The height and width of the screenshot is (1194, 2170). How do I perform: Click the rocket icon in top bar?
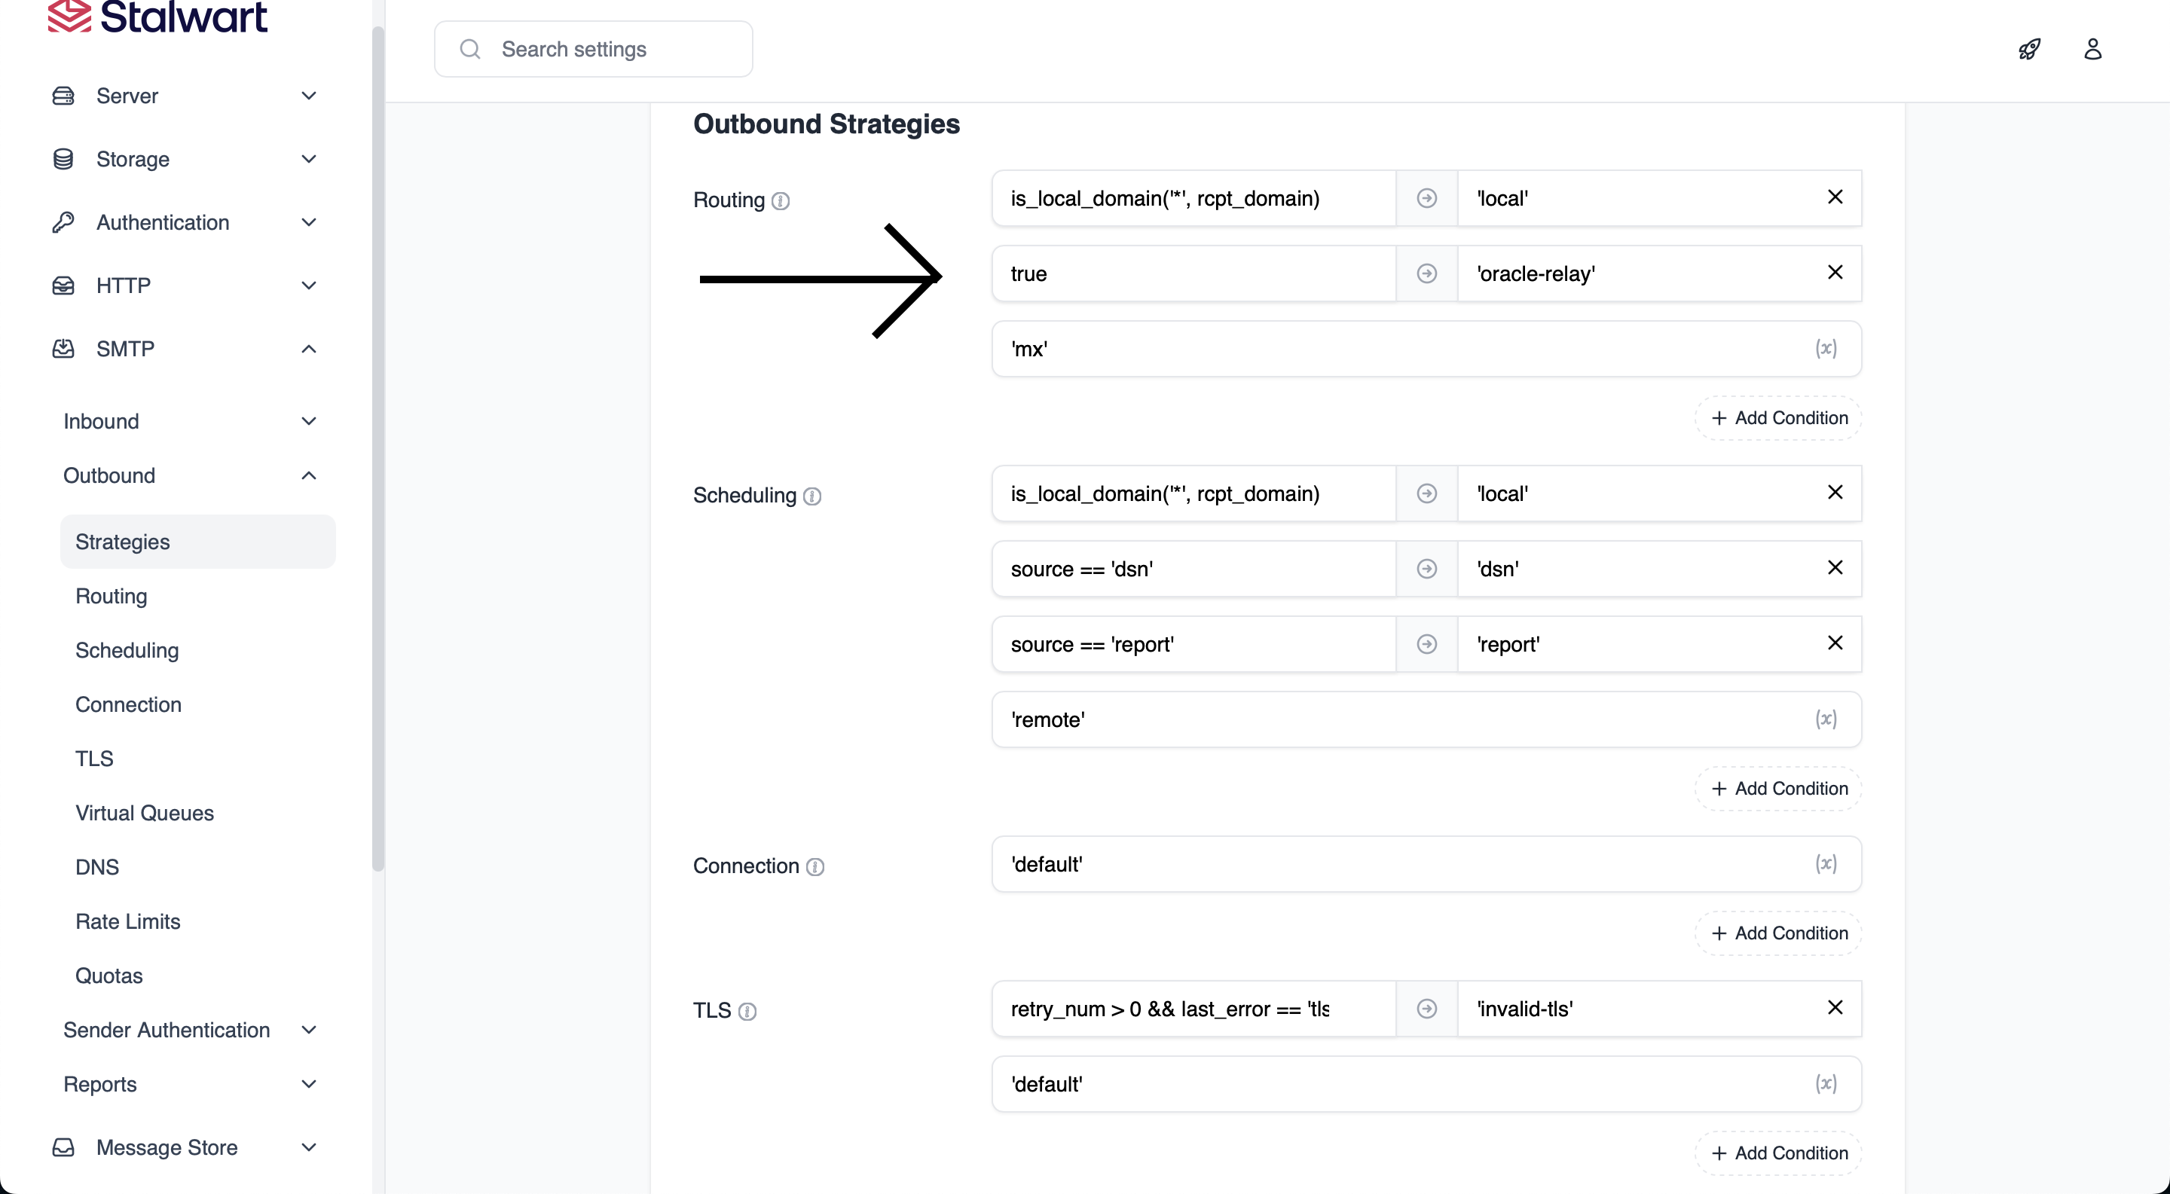point(2029,49)
